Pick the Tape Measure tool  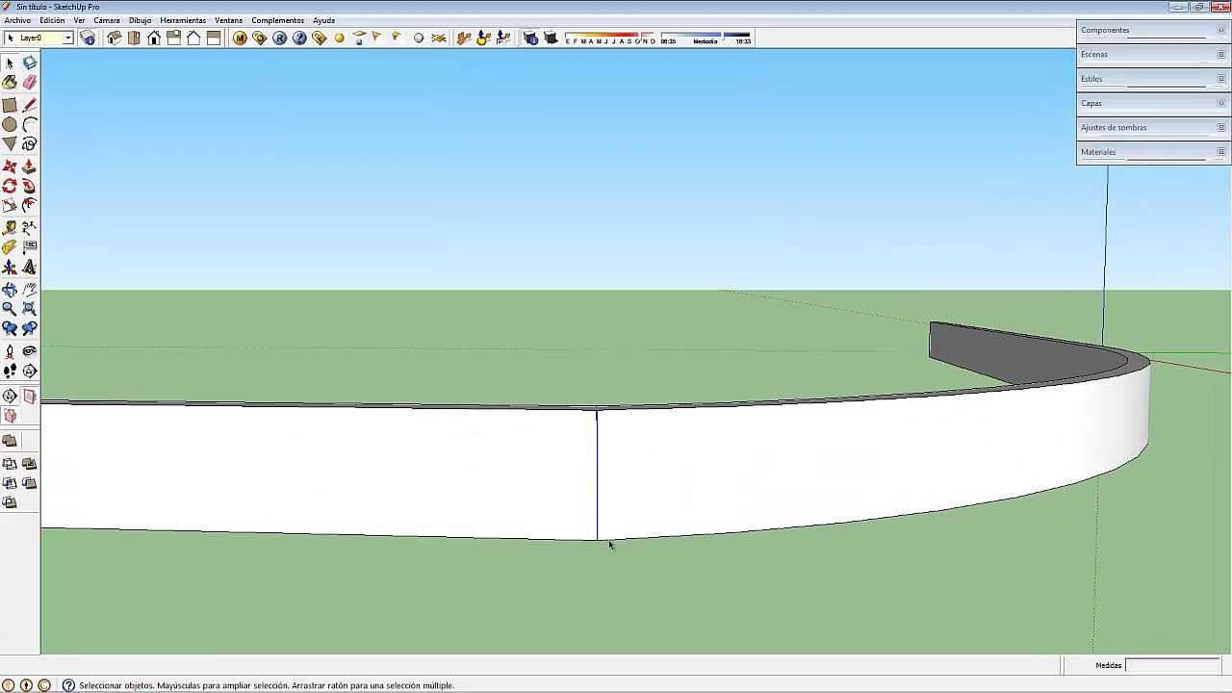click(x=10, y=228)
